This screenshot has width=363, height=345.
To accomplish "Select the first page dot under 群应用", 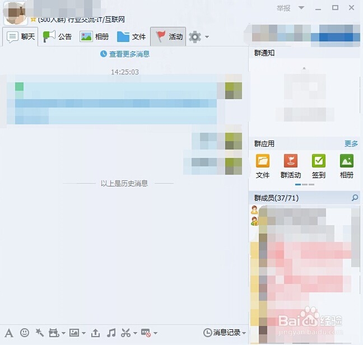I will tap(298, 184).
